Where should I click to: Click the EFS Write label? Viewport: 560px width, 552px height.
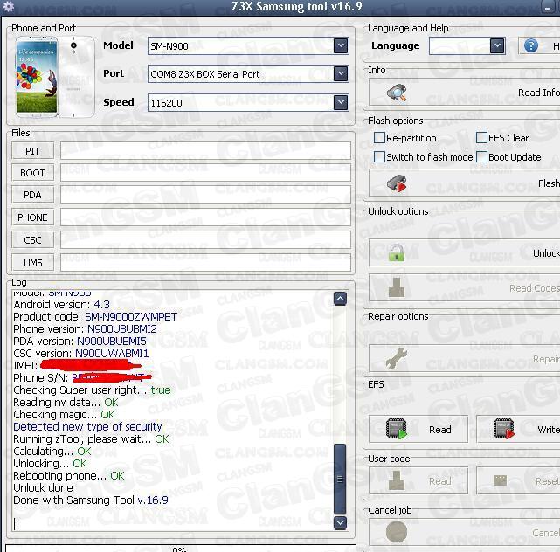point(549,430)
